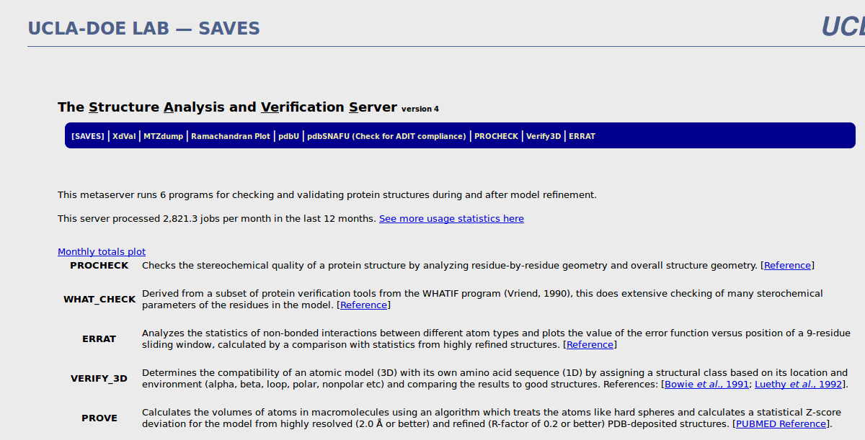Open the PROCHECK Reference link

tap(788, 265)
